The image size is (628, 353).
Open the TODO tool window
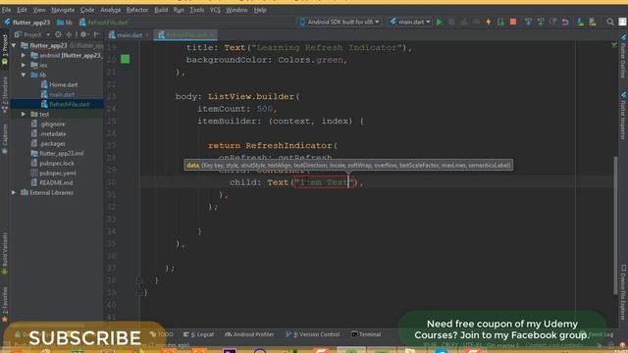coord(162,334)
